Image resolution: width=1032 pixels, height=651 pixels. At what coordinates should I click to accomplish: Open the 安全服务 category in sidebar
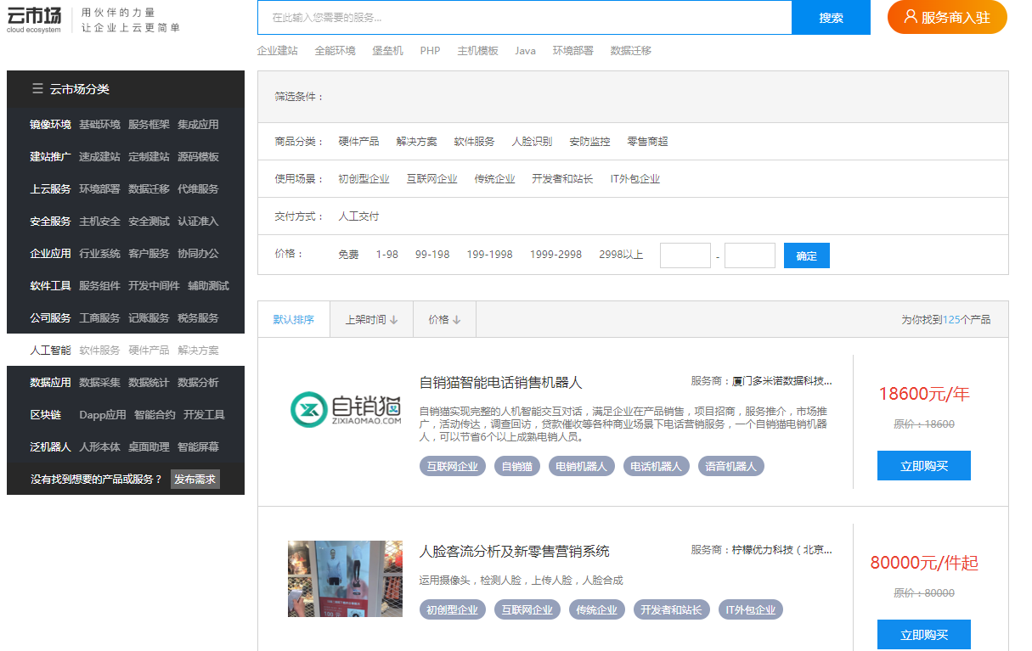pyautogui.click(x=48, y=221)
